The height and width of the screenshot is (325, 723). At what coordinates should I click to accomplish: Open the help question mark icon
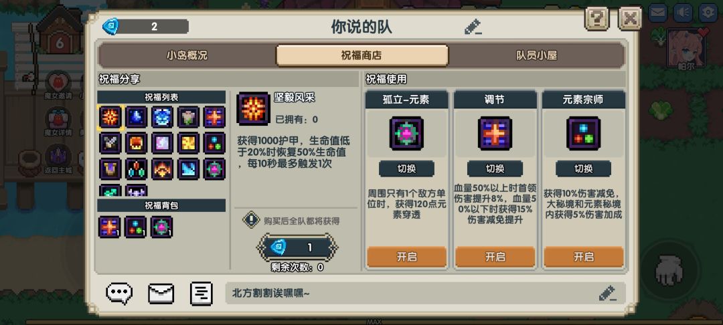pyautogui.click(x=597, y=19)
